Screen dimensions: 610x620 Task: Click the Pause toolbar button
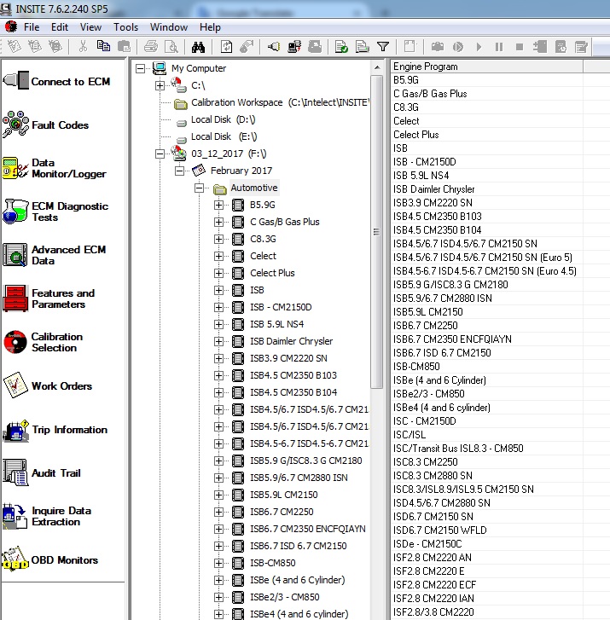pos(499,47)
